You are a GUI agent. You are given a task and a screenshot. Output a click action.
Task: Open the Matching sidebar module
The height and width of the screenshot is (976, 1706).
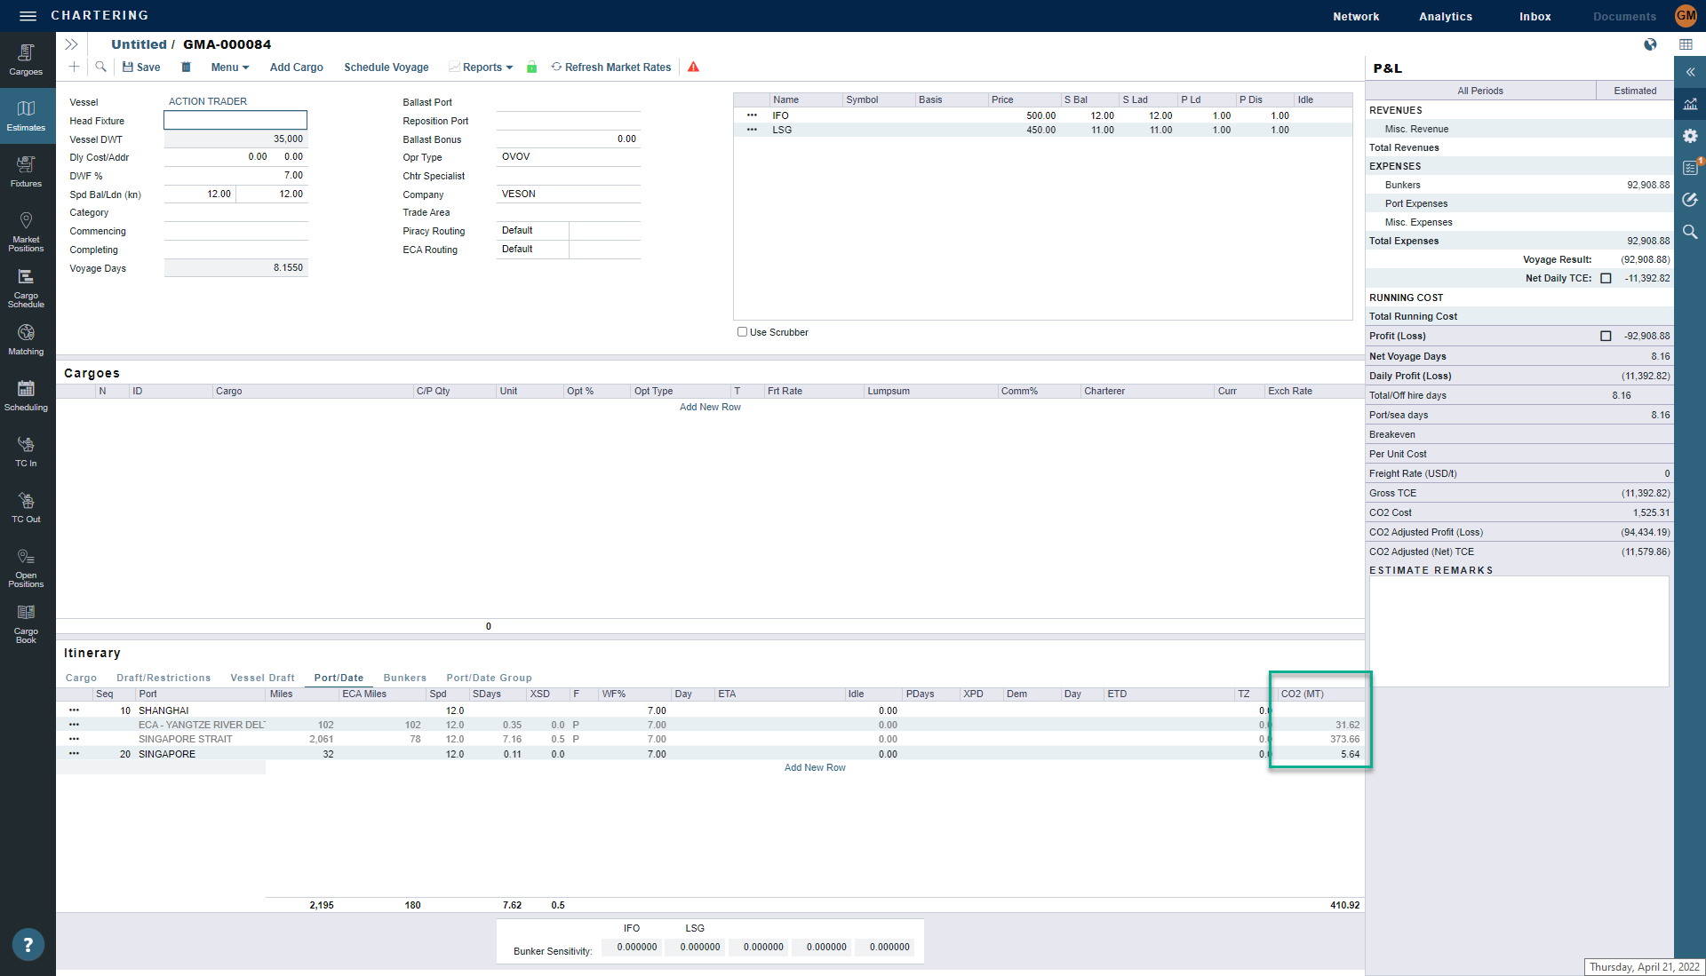pyautogui.click(x=26, y=339)
